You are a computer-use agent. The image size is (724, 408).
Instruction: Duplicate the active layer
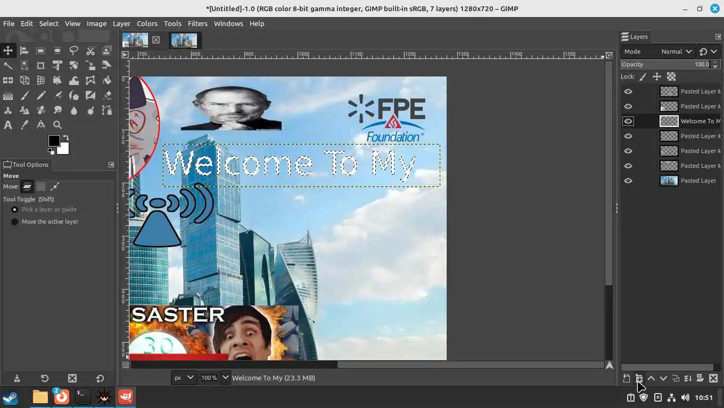[x=676, y=378]
